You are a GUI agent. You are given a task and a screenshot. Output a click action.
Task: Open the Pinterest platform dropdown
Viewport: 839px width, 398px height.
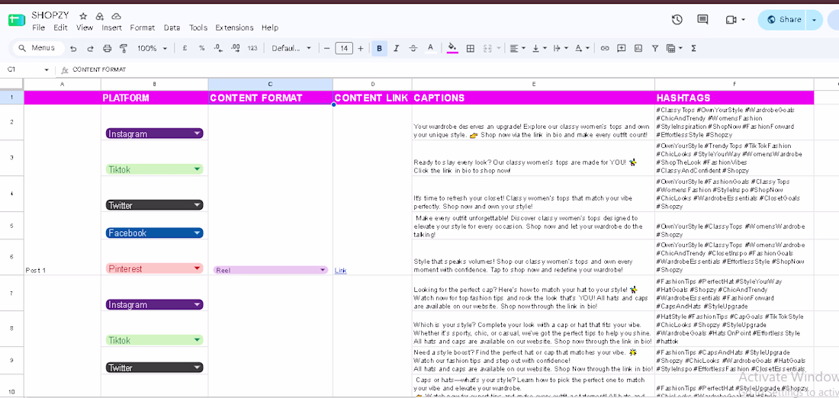tap(155, 268)
